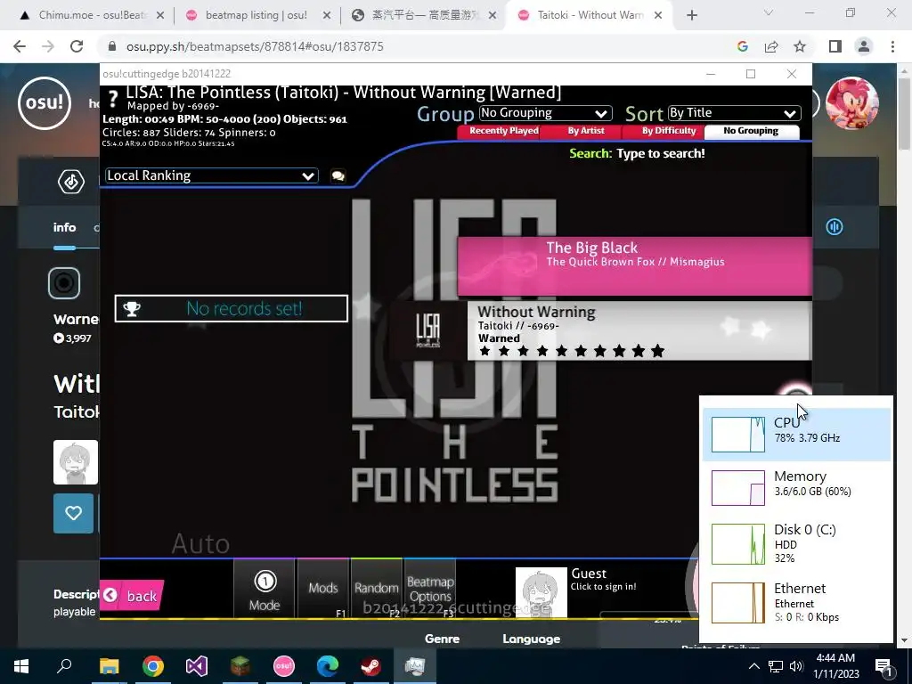The height and width of the screenshot is (684, 912).
Task: Open the Task Manager taskbar icon
Action: coord(415,666)
